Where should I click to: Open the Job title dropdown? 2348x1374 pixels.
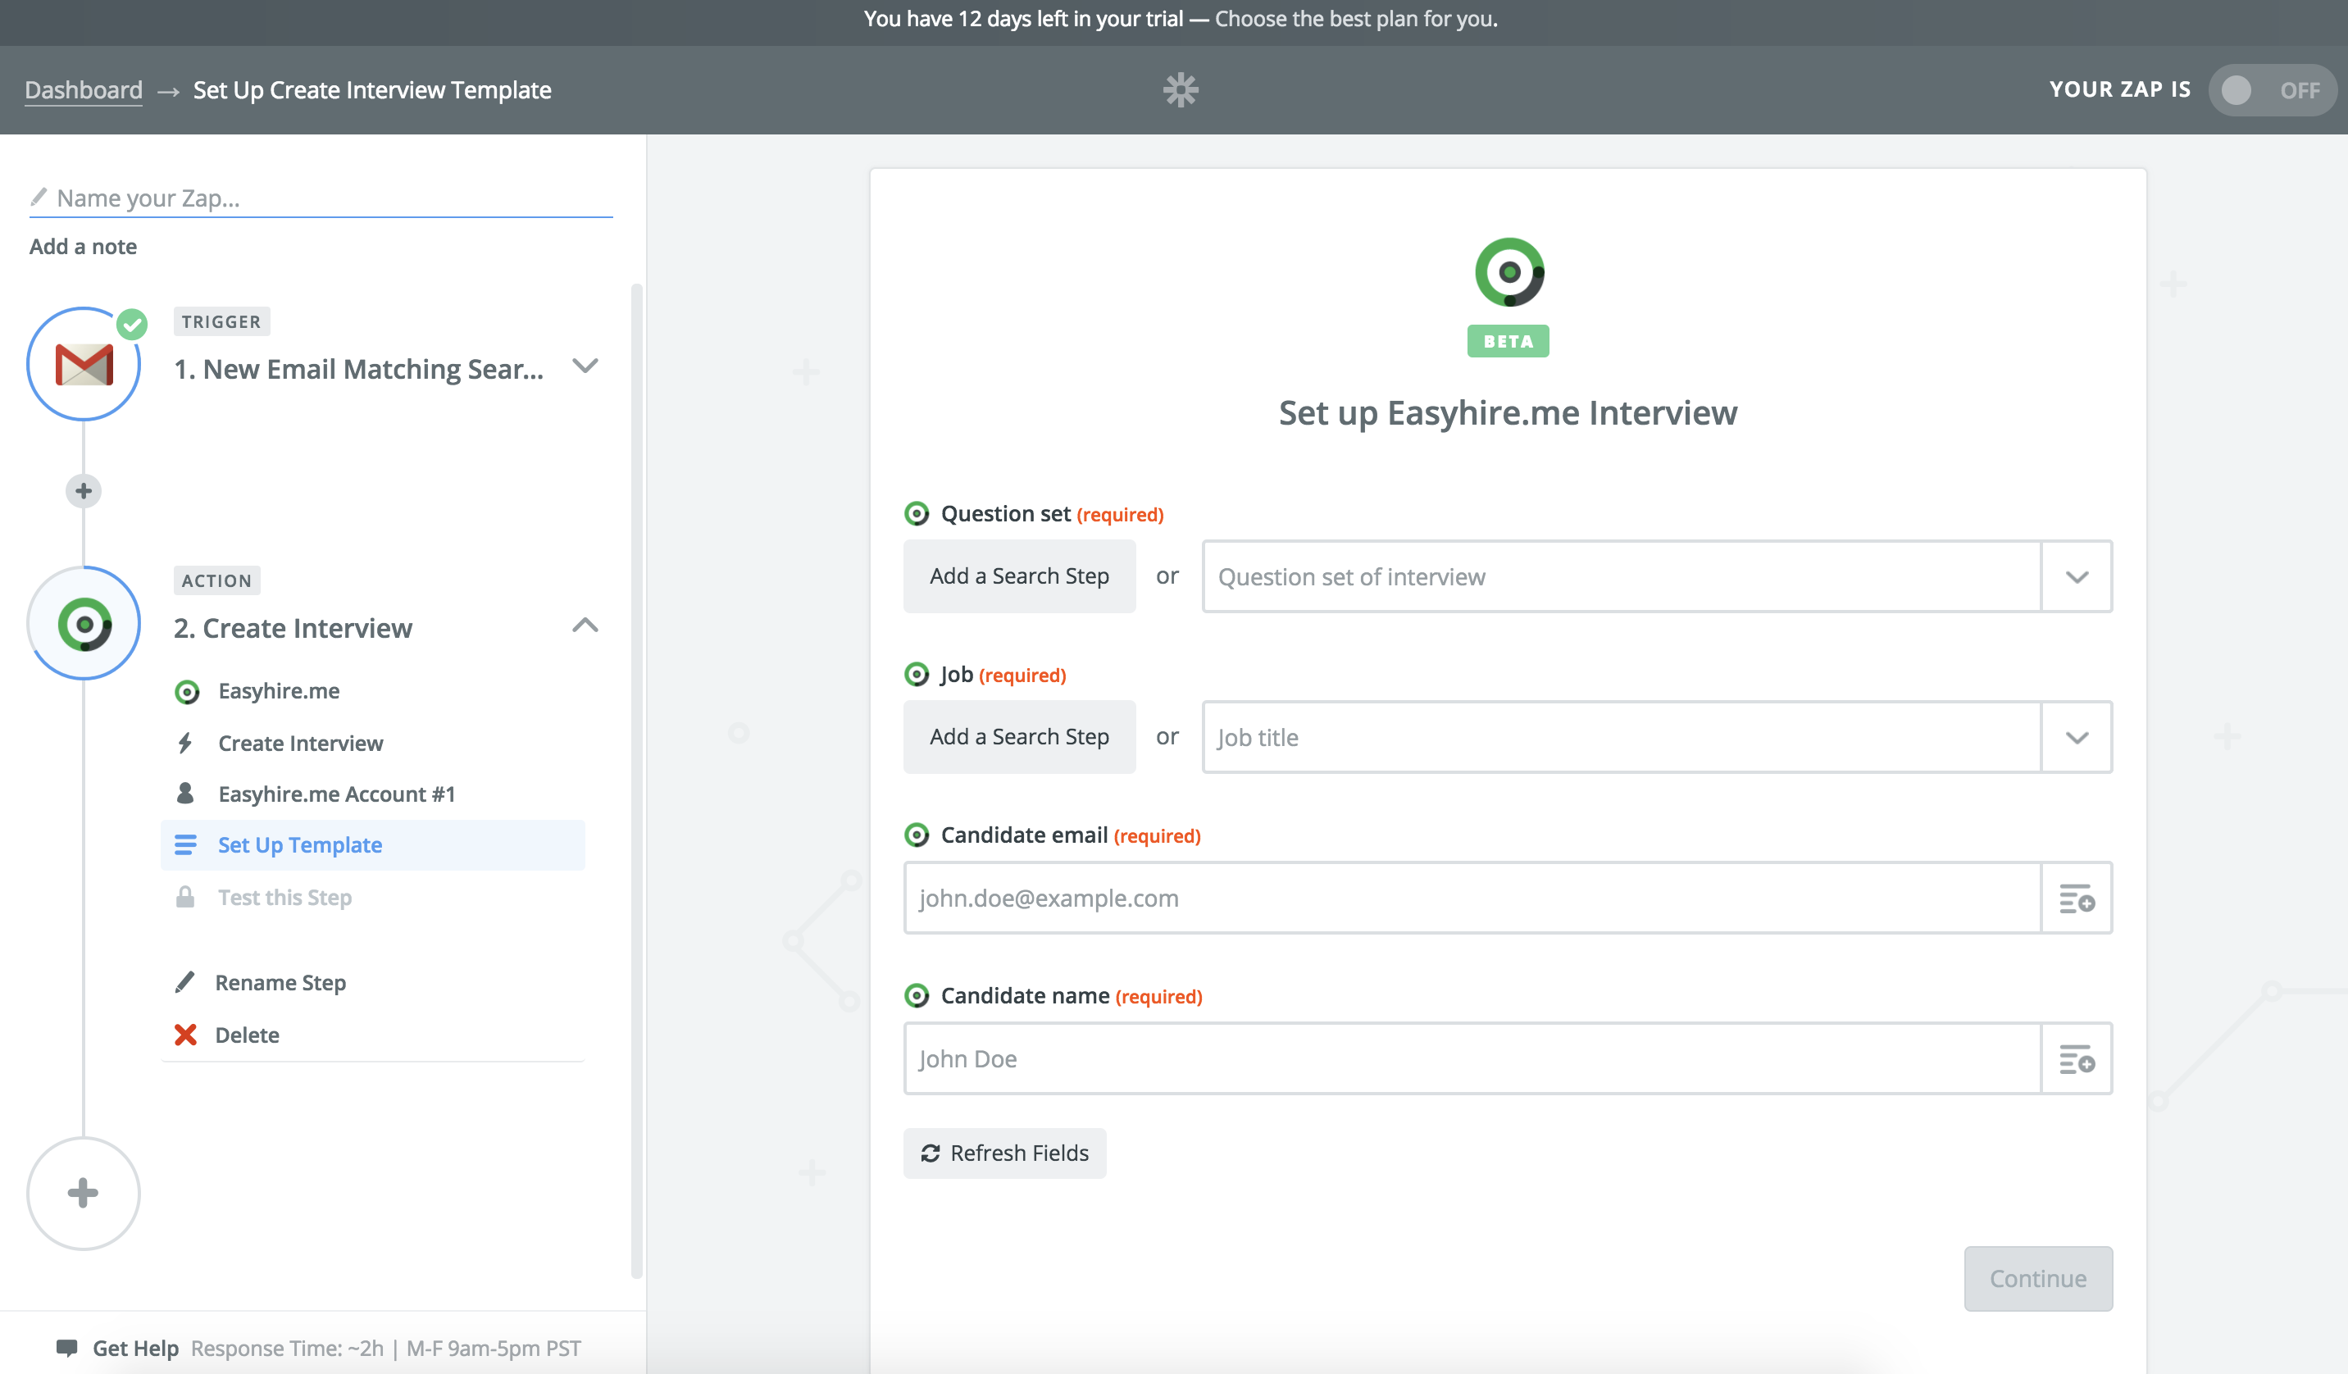2076,738
